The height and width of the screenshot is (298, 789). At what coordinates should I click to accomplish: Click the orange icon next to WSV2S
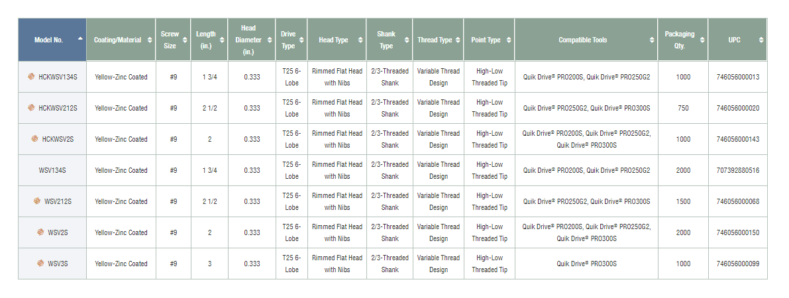pyautogui.click(x=40, y=232)
